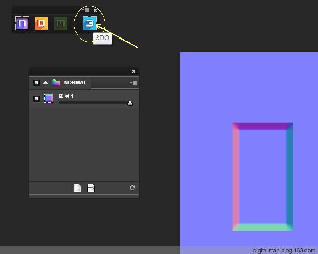Screen dimensions: 318x254
Task: Create a new layer with page icon
Action: 78,188
